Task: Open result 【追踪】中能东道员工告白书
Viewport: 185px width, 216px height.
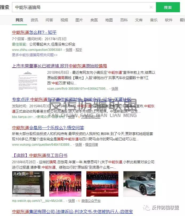Action: click(x=40, y=156)
